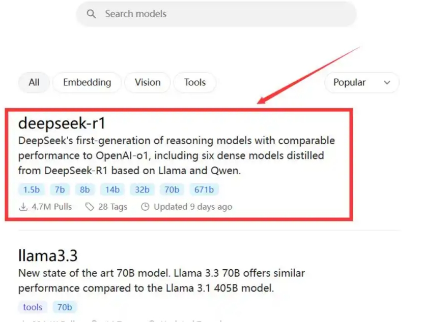Click the 70b tag under llama3.3
Screen dimensions: 423x322
[x=65, y=307]
